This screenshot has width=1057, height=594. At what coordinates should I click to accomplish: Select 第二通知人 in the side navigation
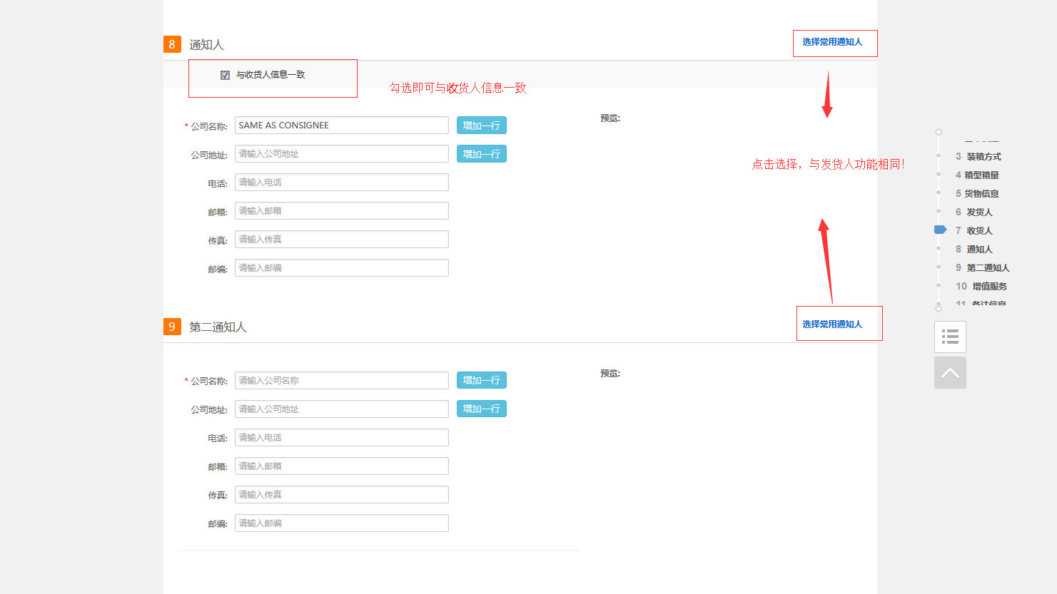click(x=987, y=268)
